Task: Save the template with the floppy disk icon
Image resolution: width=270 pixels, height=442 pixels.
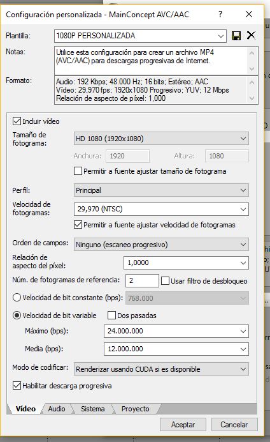Action: pyautogui.click(x=236, y=36)
